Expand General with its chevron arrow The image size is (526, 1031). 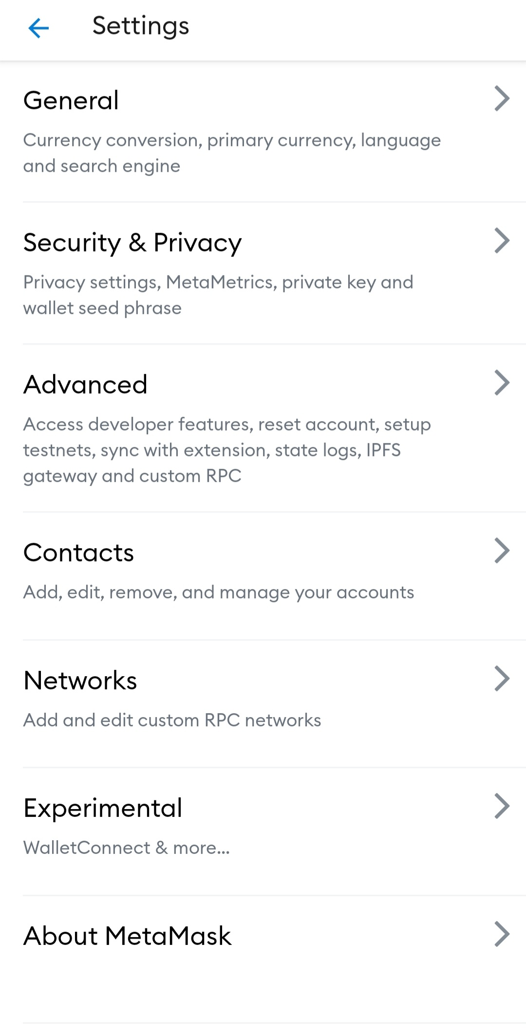point(502,98)
